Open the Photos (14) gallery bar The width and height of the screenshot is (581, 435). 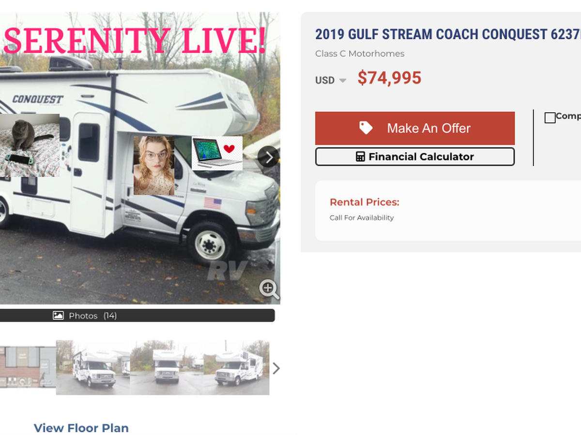138,316
